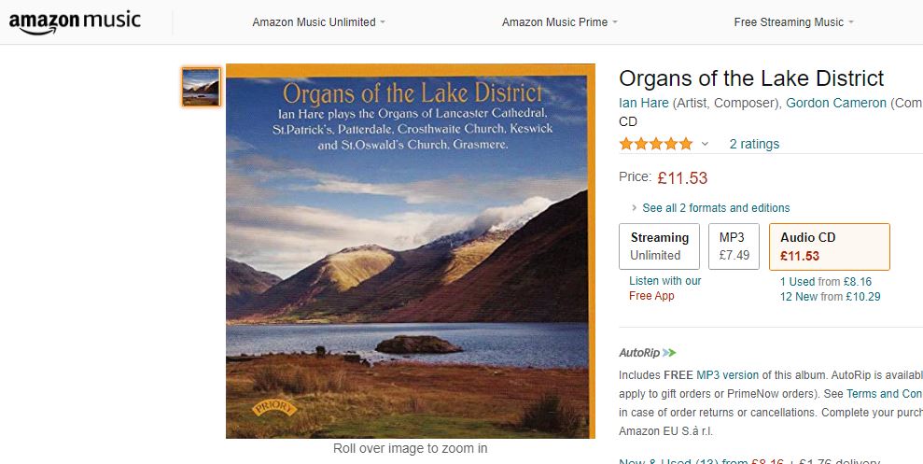Expand See all 2 formats and editions
Image resolution: width=923 pixels, height=464 pixels.
pyautogui.click(x=710, y=208)
